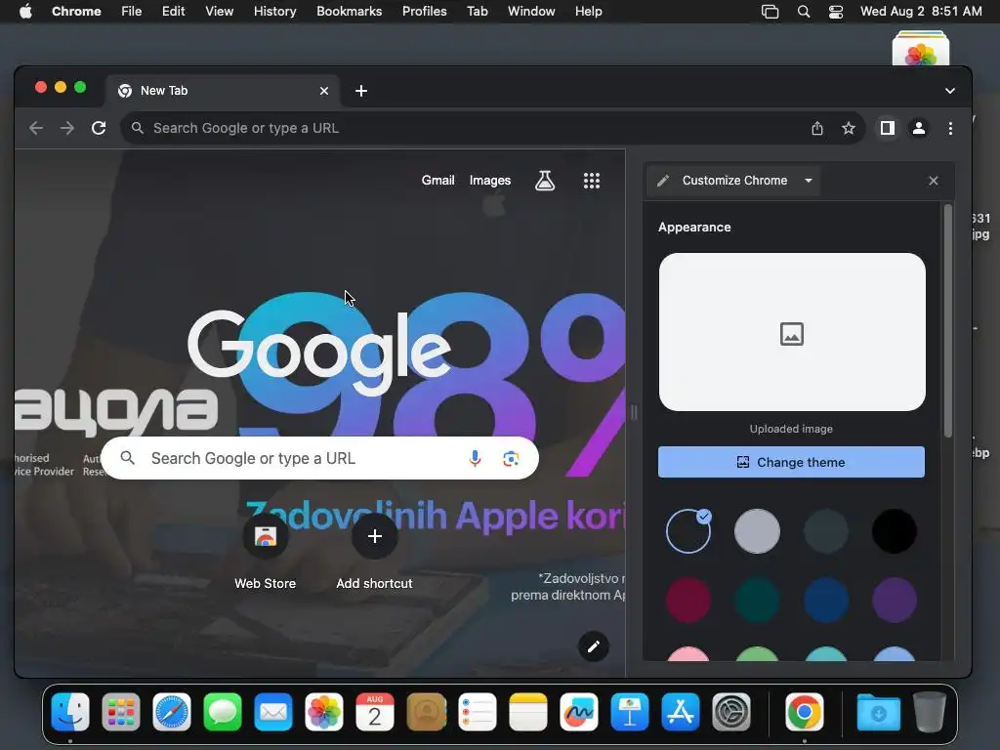Screen dimensions: 1000x750
Task: Choose the dark red color swatch
Action: (x=688, y=601)
